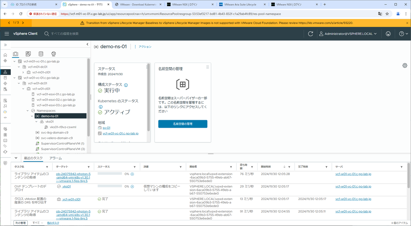Image resolution: width=411 pixels, height=226 pixels.
Task: Open Administration icon in the sidebar
Action: tap(5, 129)
